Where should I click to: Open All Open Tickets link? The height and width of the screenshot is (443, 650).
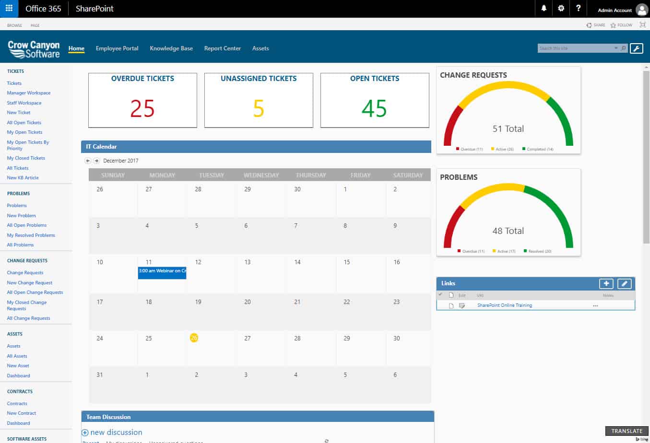pyautogui.click(x=24, y=123)
